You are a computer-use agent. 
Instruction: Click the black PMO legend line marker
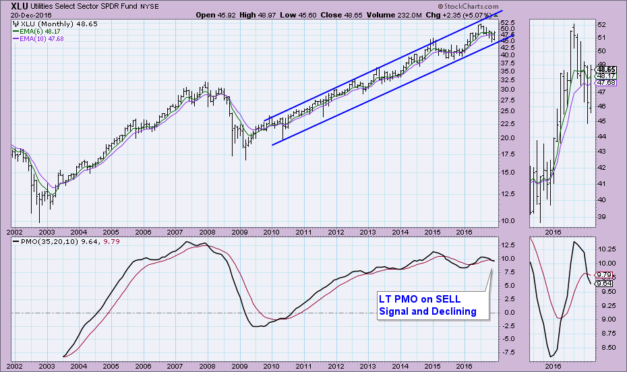pos(16,242)
